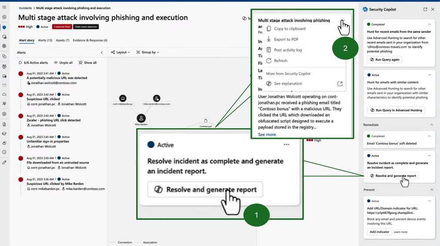
Task: Select alert 'A potentially malicious URL was detected'
Action: (57, 78)
